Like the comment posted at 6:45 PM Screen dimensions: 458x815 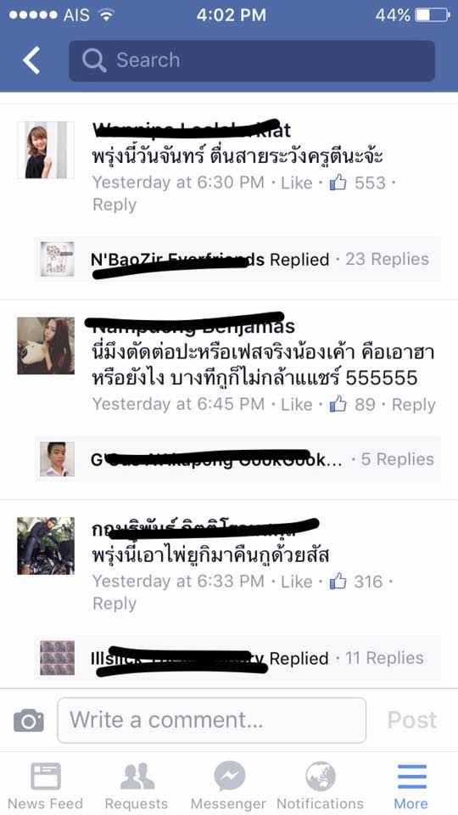[x=297, y=405]
